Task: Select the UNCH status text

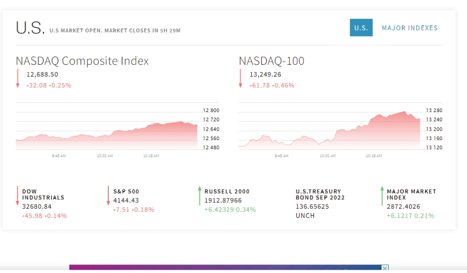Action: coord(305,216)
